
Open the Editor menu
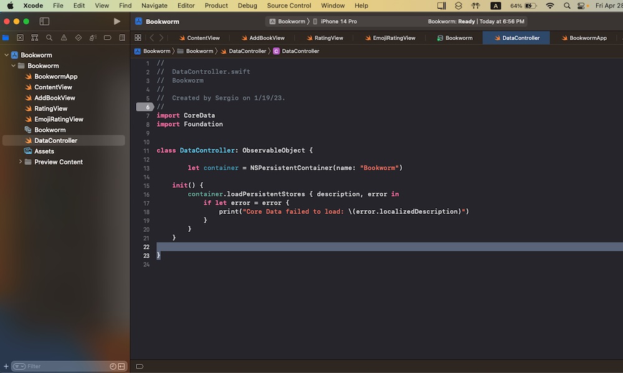click(x=186, y=6)
